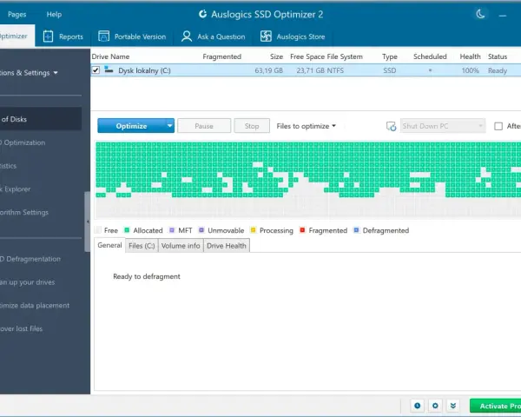The width and height of the screenshot is (521, 417).
Task: Click the Unmovable legend swatch
Action: [x=201, y=230]
